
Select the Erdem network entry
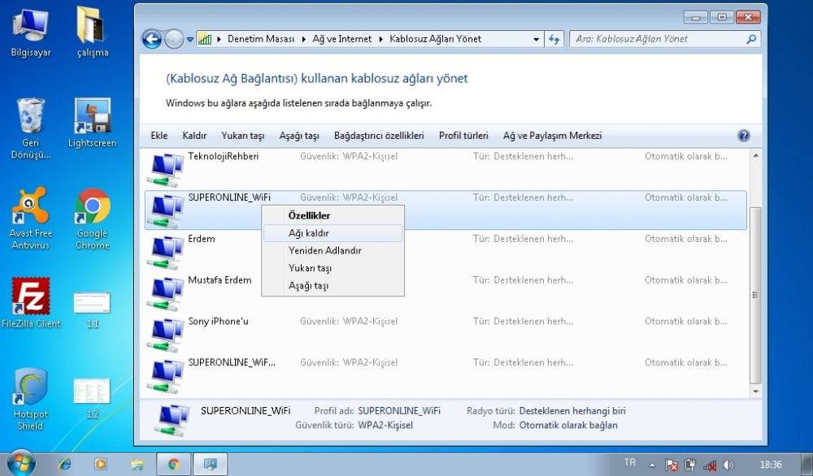pos(446,251)
